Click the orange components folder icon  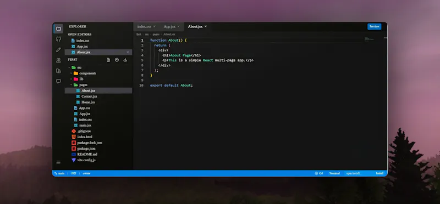pyautogui.click(x=76, y=73)
